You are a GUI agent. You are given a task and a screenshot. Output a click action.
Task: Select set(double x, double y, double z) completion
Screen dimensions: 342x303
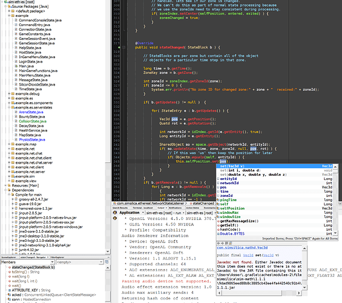point(253,175)
